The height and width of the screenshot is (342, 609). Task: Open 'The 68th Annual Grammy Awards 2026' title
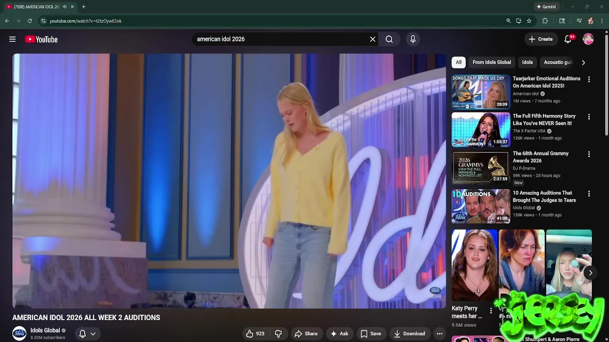(540, 157)
